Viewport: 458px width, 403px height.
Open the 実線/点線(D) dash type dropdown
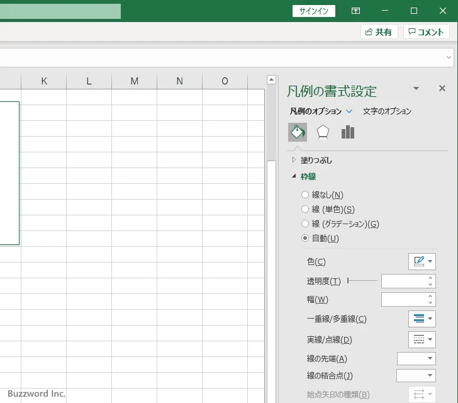pyautogui.click(x=422, y=339)
